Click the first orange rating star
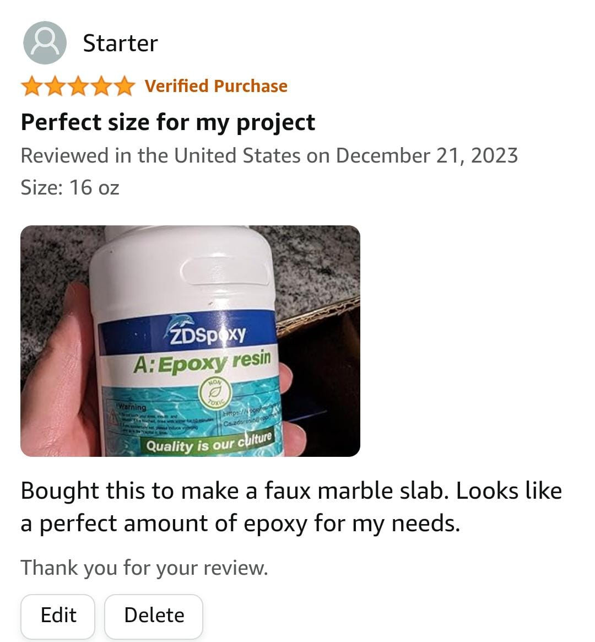This screenshot has width=595, height=642. pos(32,87)
